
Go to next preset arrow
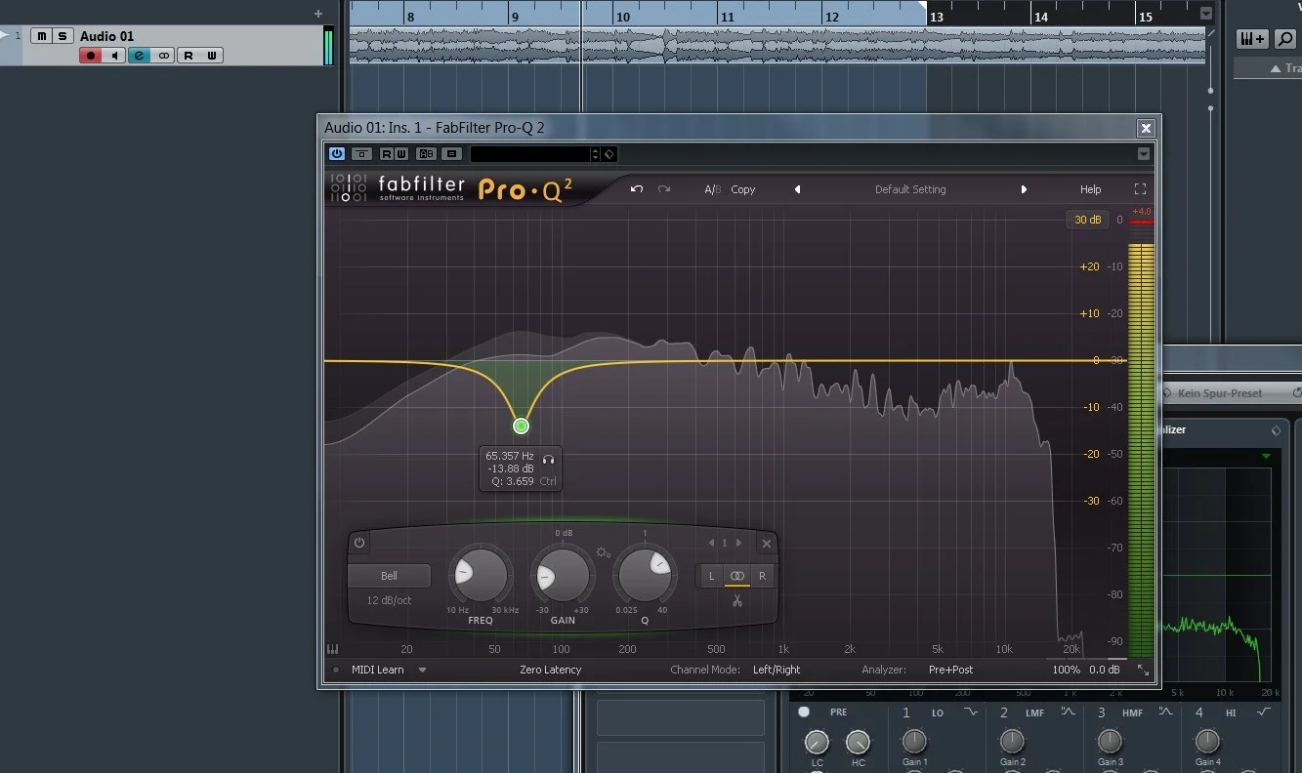pos(1024,189)
